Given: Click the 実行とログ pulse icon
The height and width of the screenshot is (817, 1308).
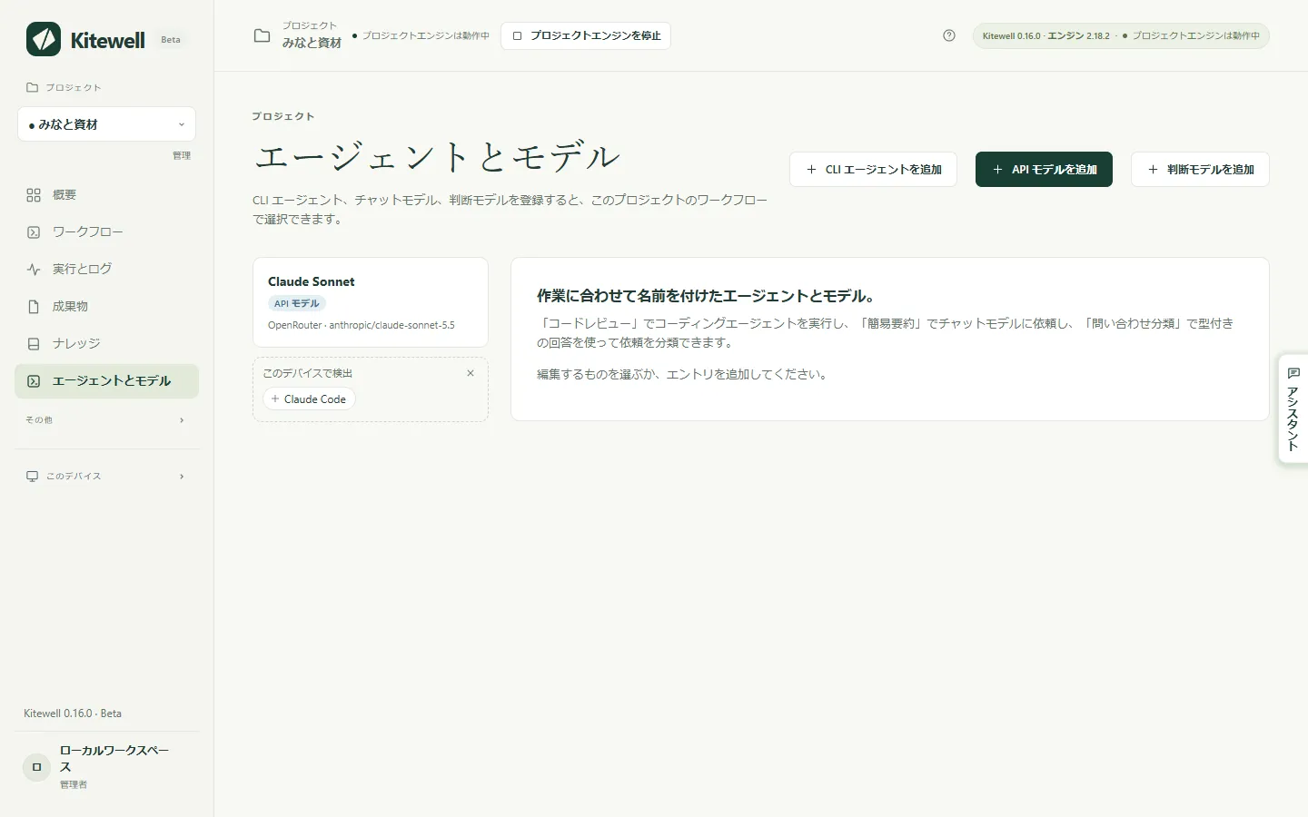Looking at the screenshot, I should pyautogui.click(x=34, y=270).
